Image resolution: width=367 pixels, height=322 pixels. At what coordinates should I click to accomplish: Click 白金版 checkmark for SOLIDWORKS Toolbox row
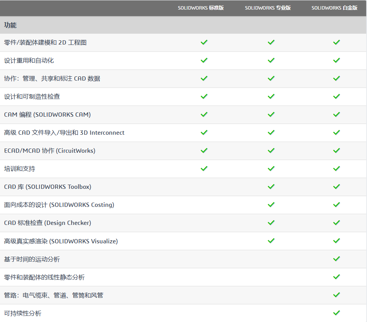337,187
